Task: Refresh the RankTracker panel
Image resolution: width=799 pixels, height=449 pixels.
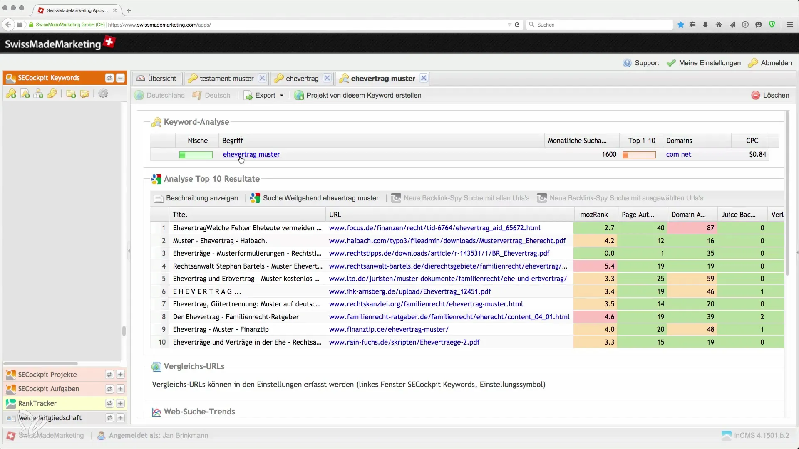Action: 109,403
